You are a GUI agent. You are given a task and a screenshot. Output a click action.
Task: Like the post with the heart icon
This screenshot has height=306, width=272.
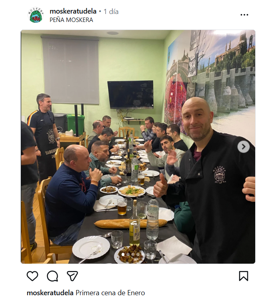[32, 276]
